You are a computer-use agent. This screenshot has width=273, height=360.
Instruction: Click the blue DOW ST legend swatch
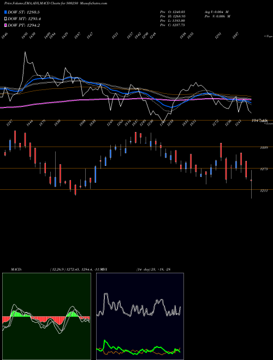[x=5, y=12]
